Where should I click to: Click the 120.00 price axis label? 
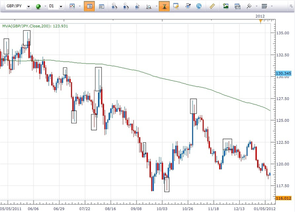(283, 164)
